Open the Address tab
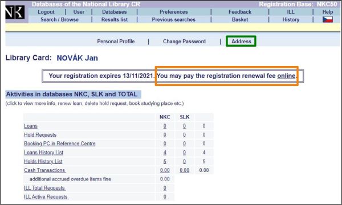Viewport: 342px width, 205px height. pyautogui.click(x=241, y=42)
